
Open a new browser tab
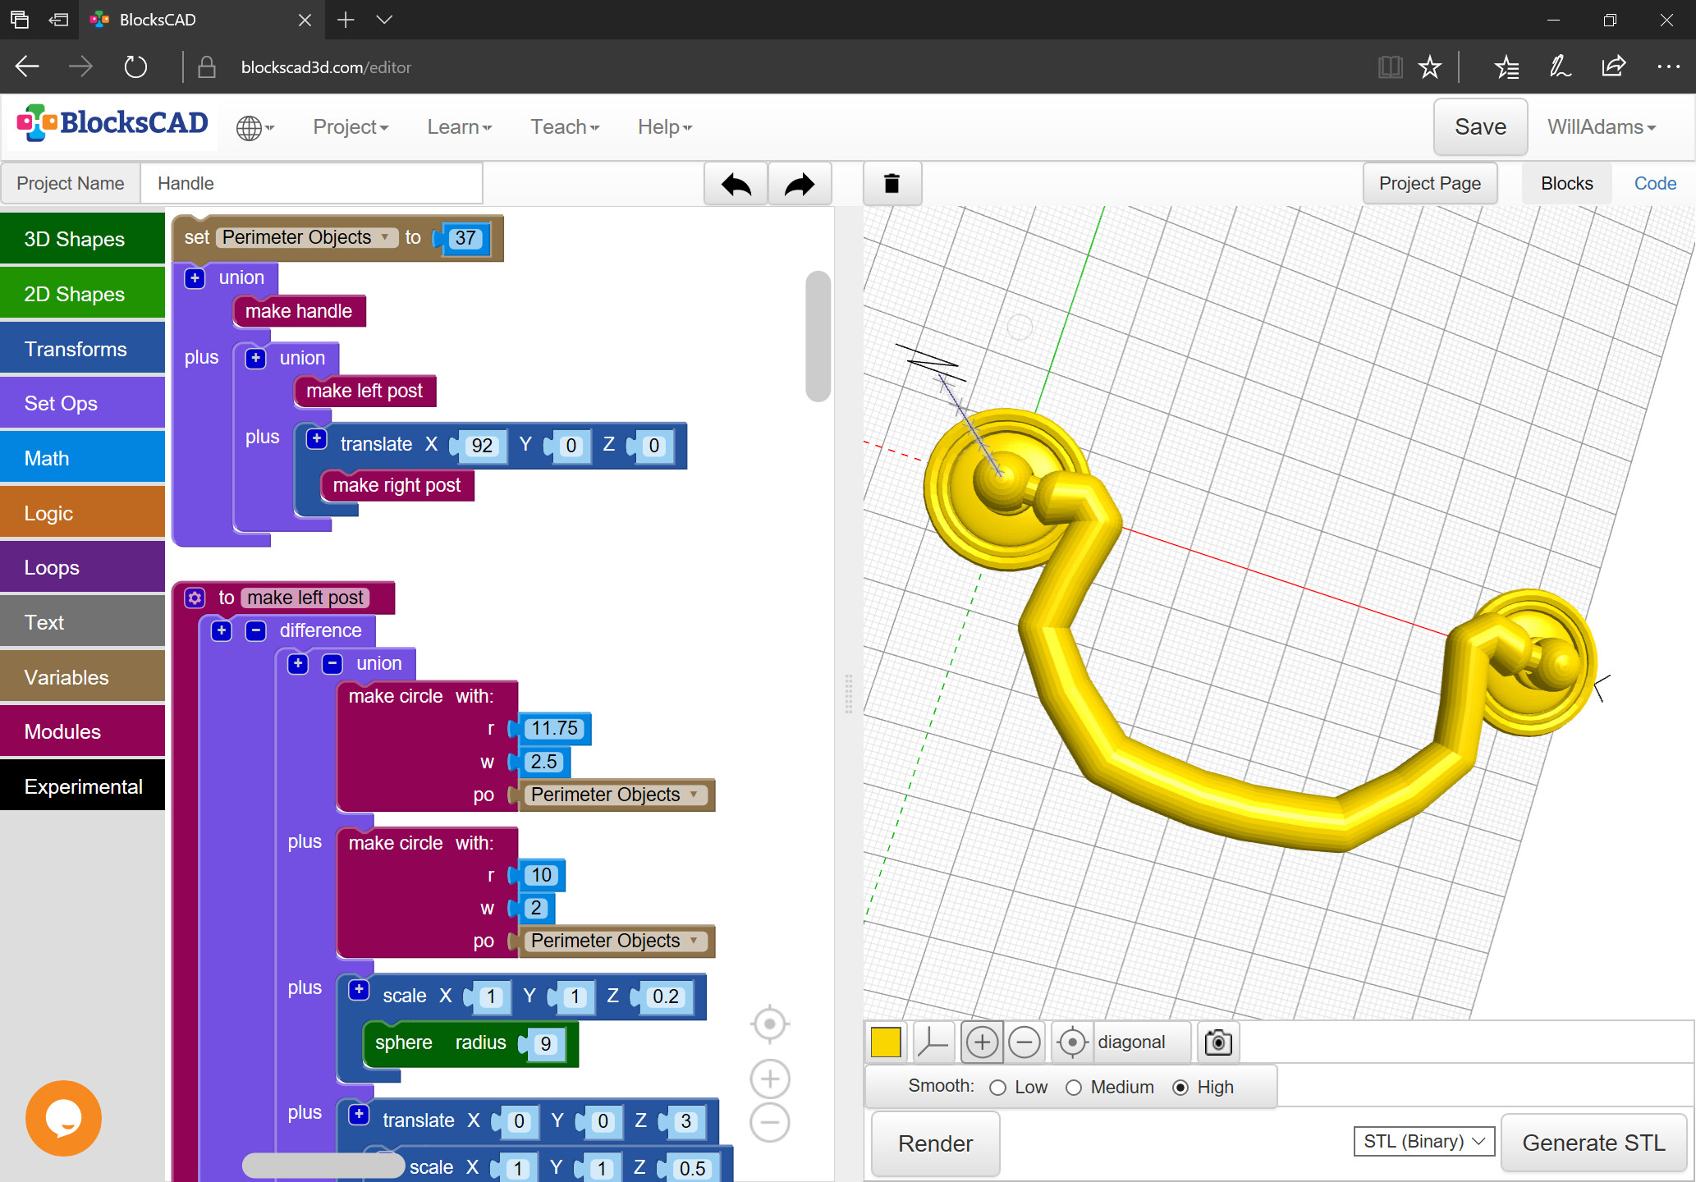tap(346, 20)
